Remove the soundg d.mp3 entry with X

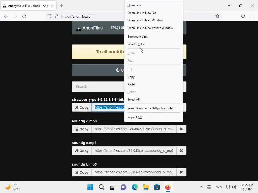click(181, 129)
